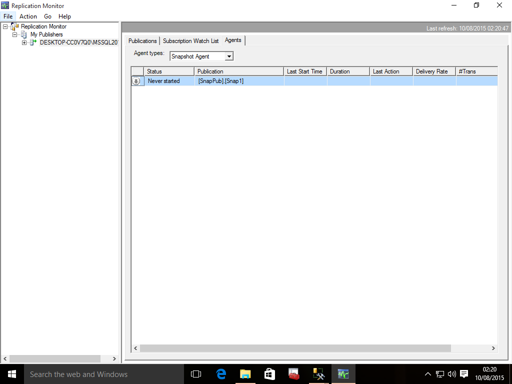The height and width of the screenshot is (384, 512).
Task: Collapse the Replication Monitor root node
Action: coord(5,26)
